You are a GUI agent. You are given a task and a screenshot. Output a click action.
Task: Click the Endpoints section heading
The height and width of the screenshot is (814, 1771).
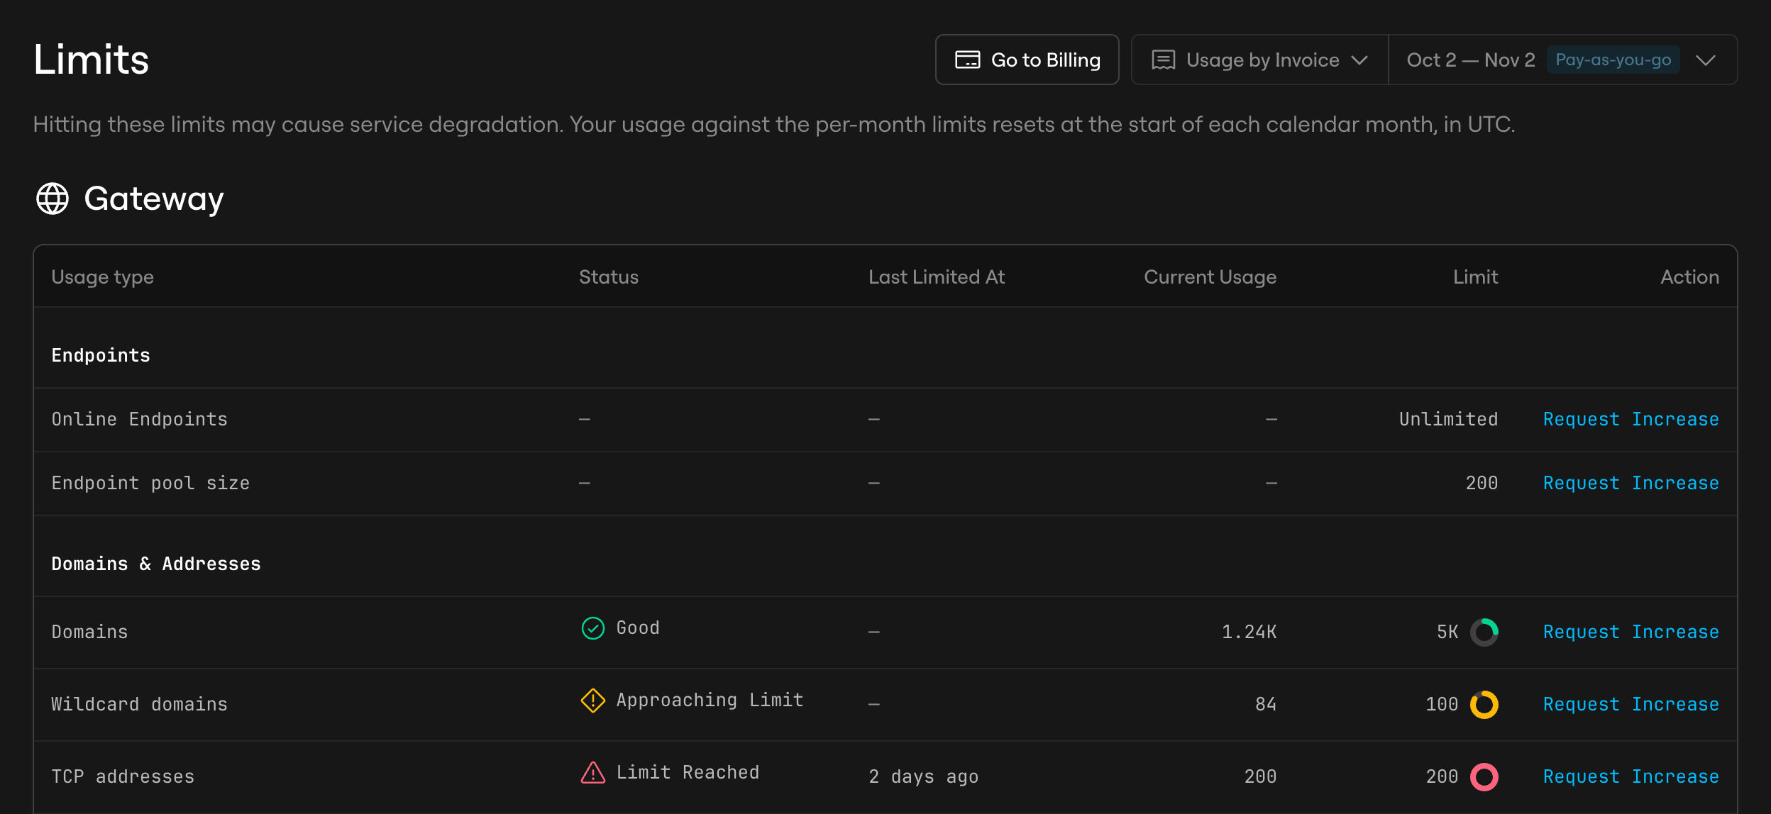(101, 355)
